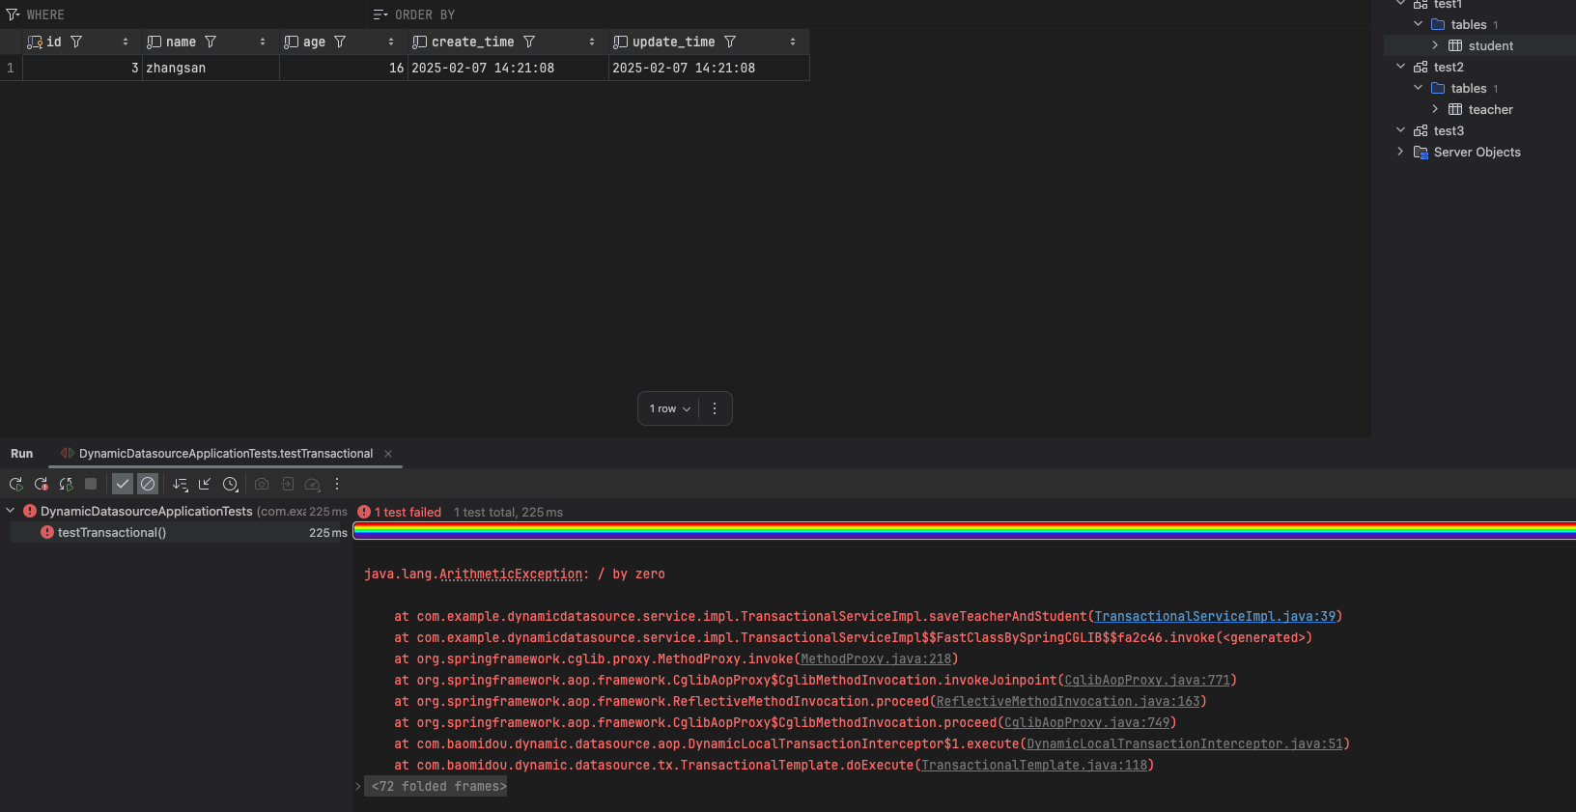Viewport: 1576px width, 812px height.
Task: Click the sort tests icon in Run toolbar
Action: [180, 485]
